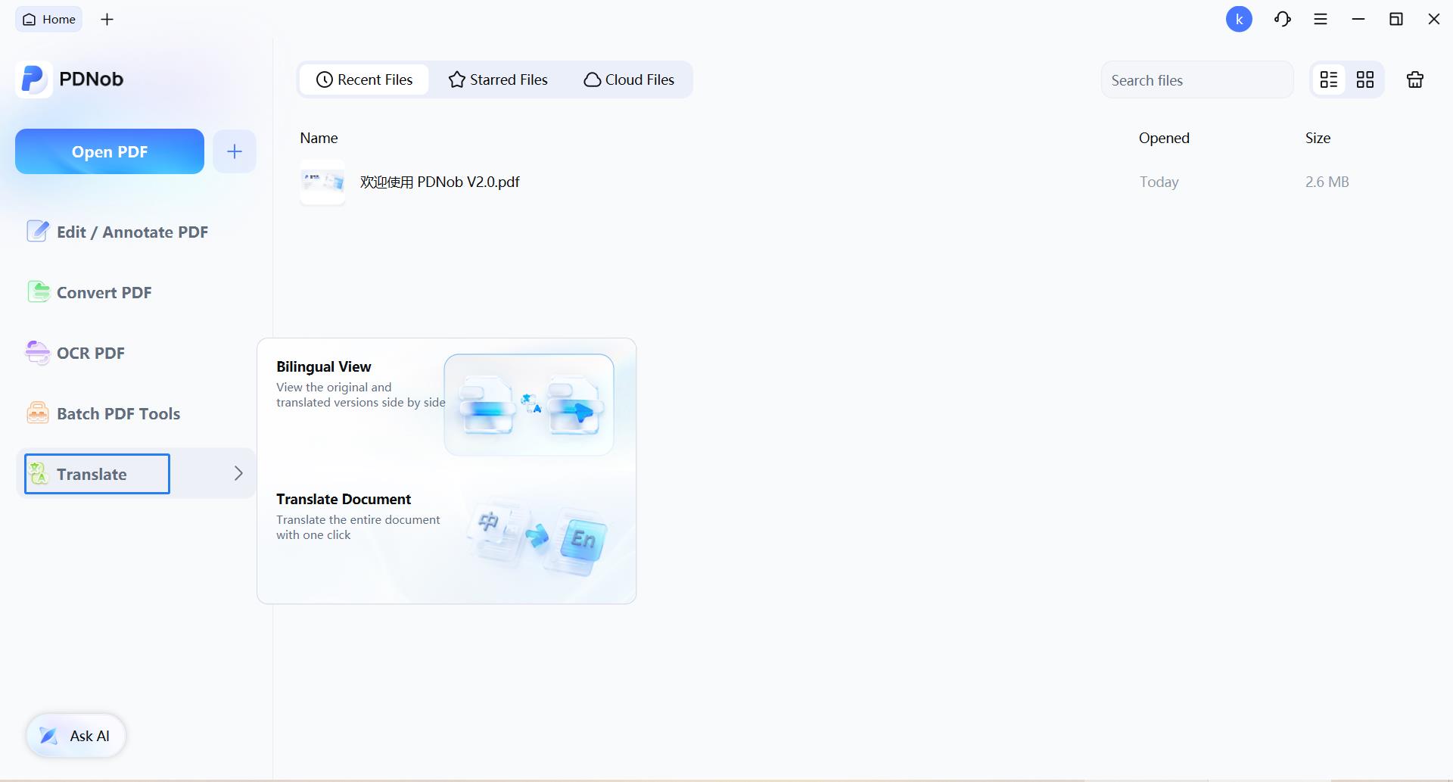Click the PDNob logo icon
1453x782 pixels.
33,79
